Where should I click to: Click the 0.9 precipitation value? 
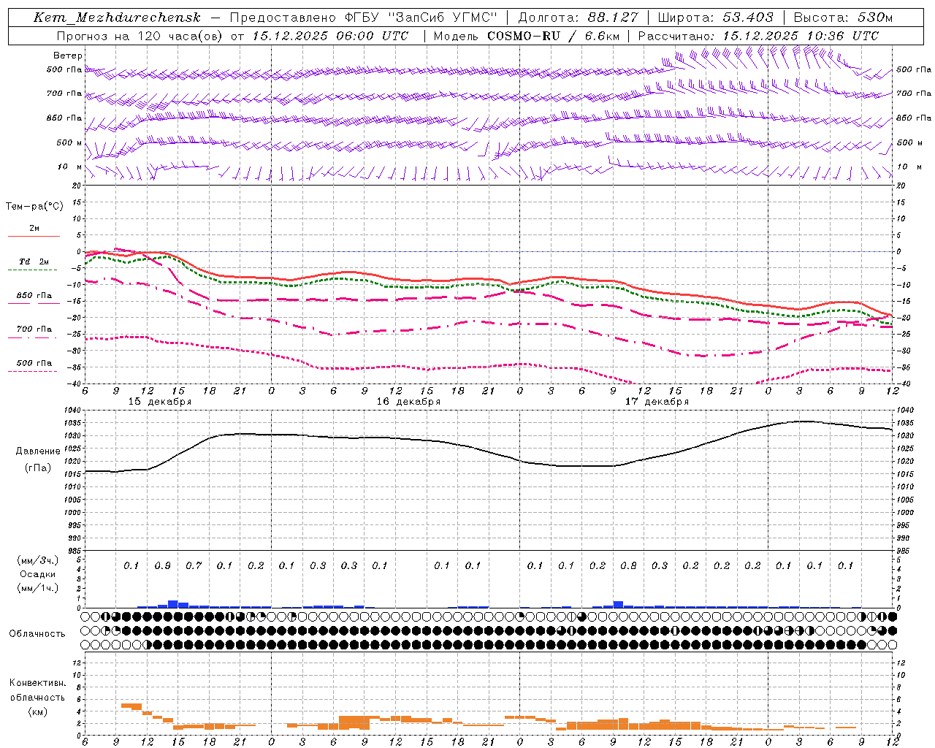pos(162,565)
